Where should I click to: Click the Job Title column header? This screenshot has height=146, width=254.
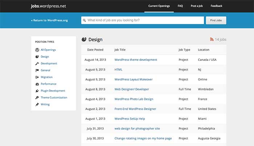(x=120, y=50)
